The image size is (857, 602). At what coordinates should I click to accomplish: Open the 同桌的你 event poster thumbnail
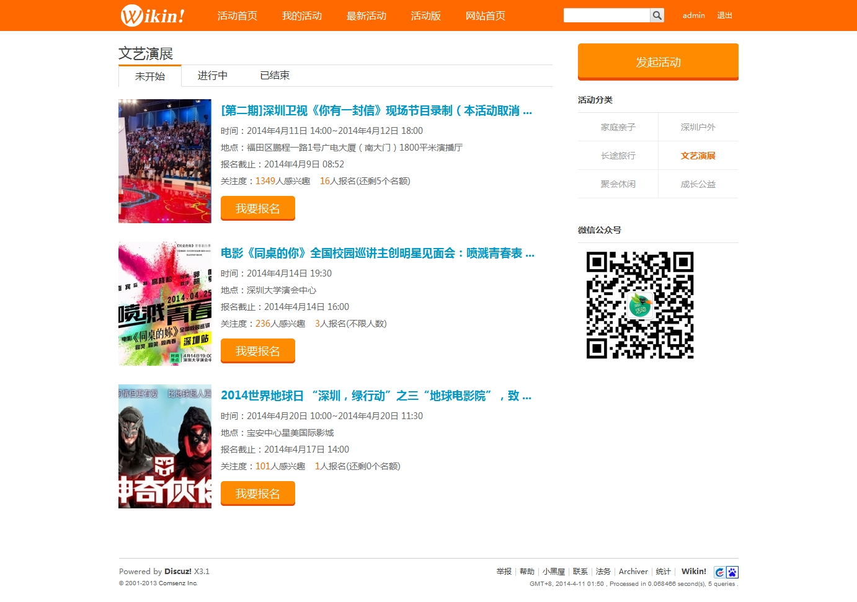pyautogui.click(x=165, y=304)
